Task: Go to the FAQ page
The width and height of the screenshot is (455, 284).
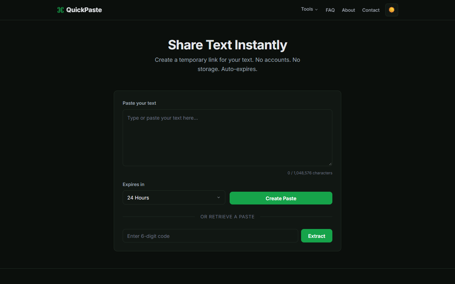Action: coord(330,10)
